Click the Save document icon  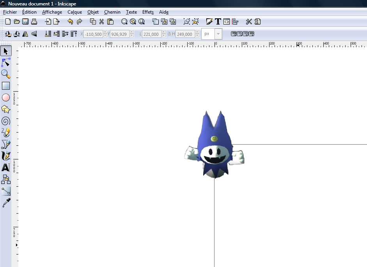tap(25, 21)
